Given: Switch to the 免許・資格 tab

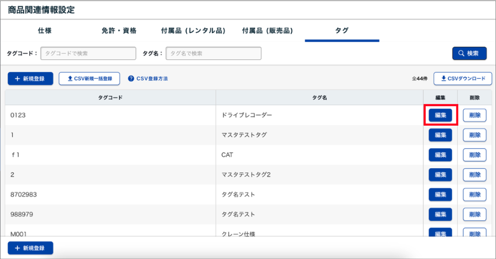Looking at the screenshot, I should [x=119, y=31].
